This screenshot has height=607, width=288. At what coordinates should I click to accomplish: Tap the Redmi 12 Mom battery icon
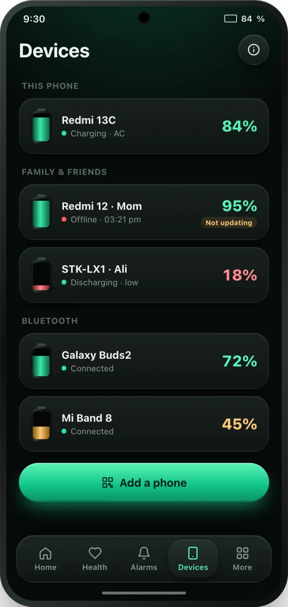tap(41, 212)
